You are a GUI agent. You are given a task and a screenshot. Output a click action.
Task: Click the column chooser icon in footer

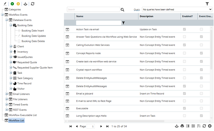[188, 126]
